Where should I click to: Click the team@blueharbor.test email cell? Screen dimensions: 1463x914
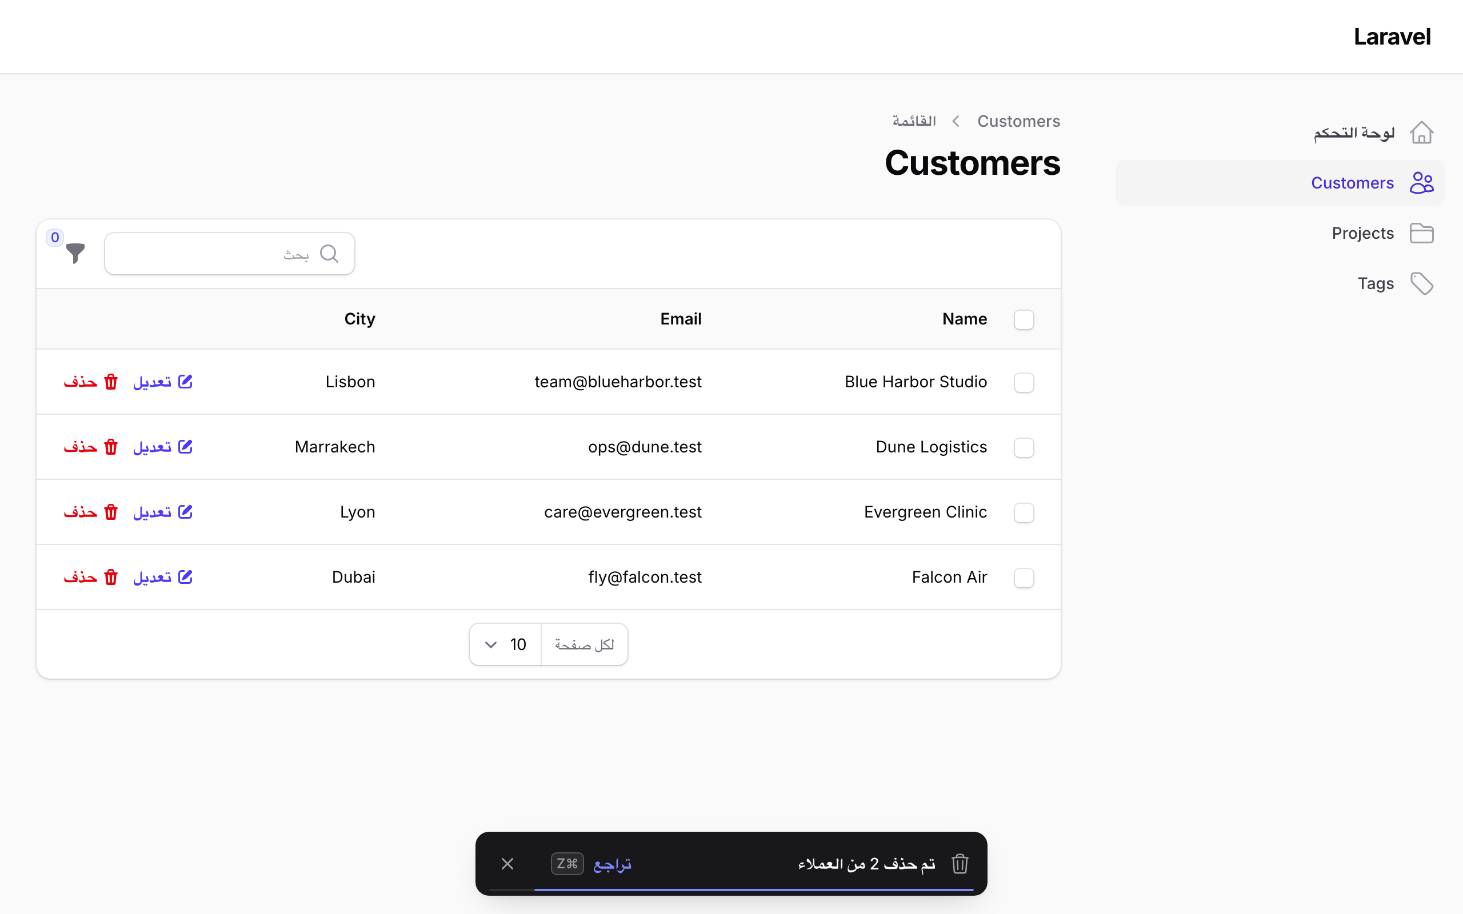click(618, 382)
